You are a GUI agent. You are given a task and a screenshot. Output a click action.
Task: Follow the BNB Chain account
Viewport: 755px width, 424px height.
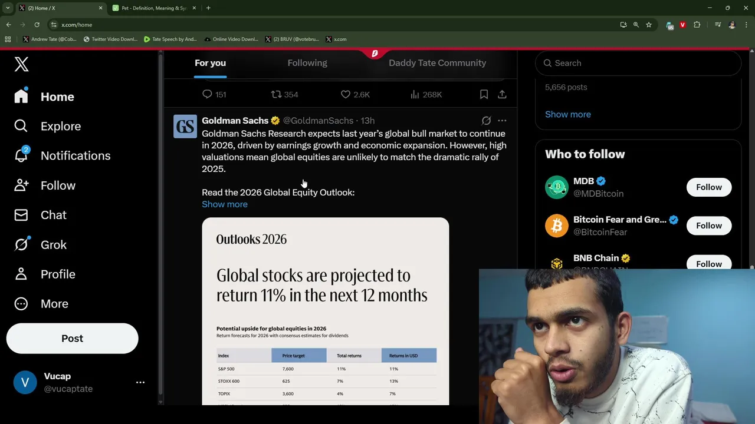709,263
